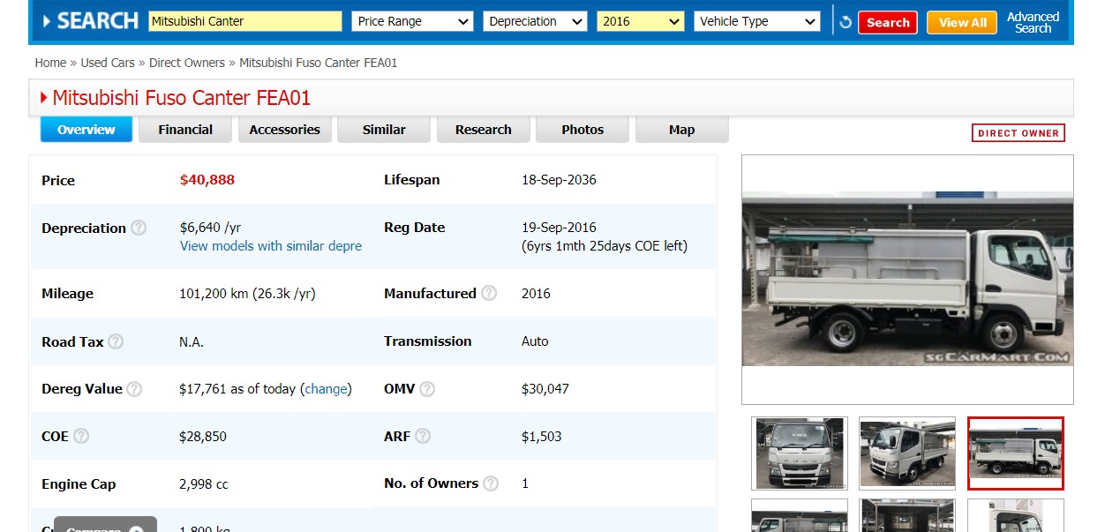Click the OMV help question icon
This screenshot has width=1120, height=532.
click(427, 389)
